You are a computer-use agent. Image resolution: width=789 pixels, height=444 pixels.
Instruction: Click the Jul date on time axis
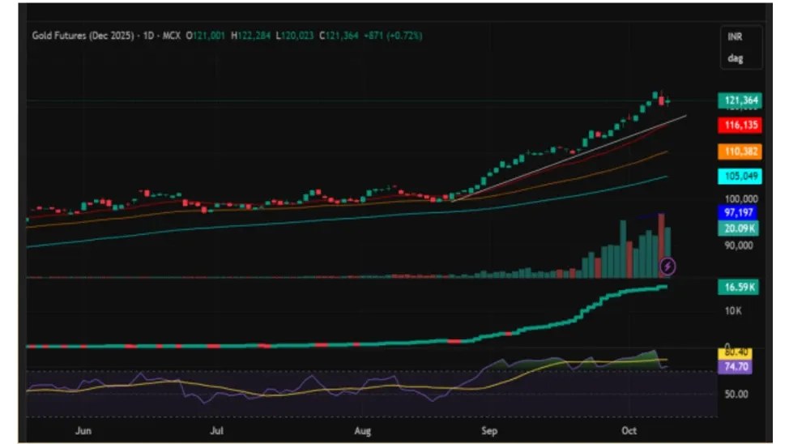(218, 432)
